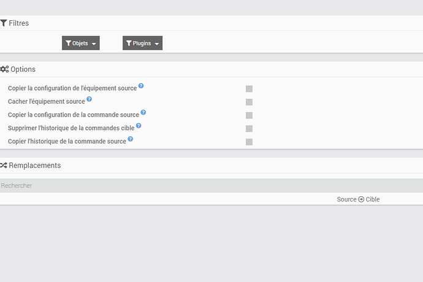Click the gears icon in Options header
This screenshot has width=423, height=282.
tap(4, 69)
